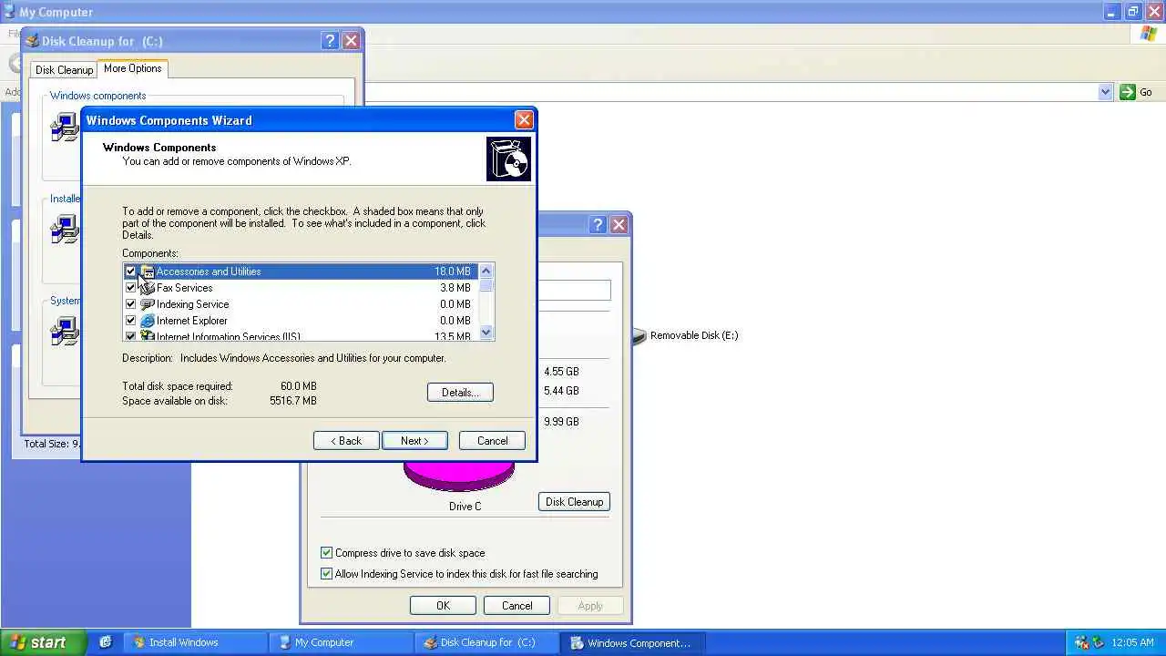1166x656 pixels.
Task: Click the Details... button
Action: click(x=460, y=393)
